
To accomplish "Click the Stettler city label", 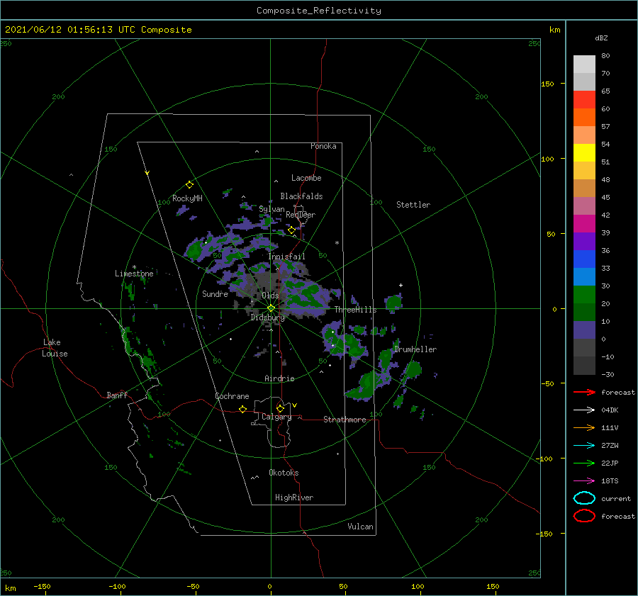I will point(413,205).
